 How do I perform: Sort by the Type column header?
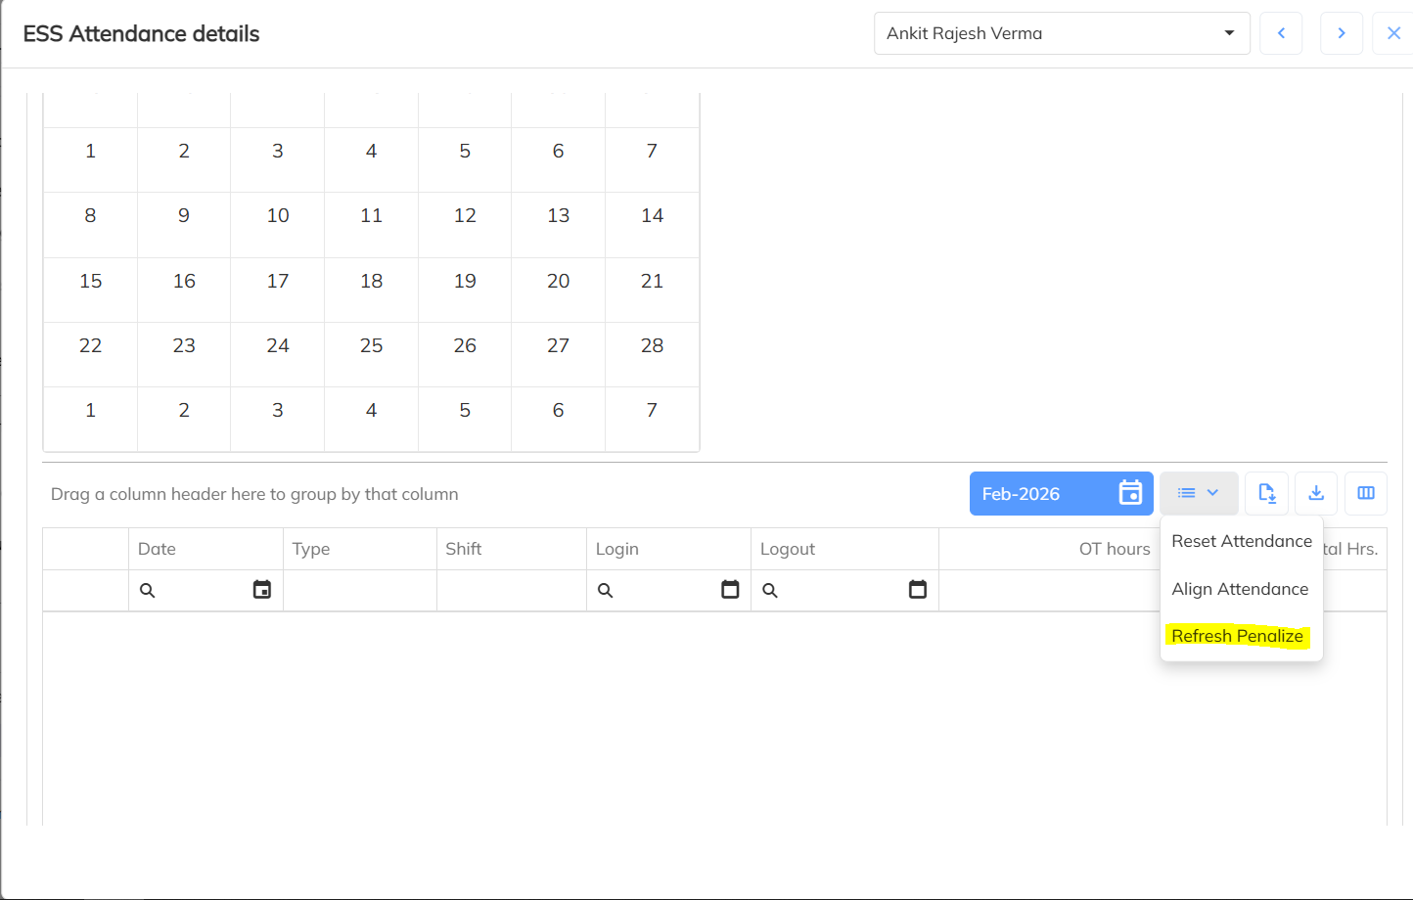click(311, 549)
